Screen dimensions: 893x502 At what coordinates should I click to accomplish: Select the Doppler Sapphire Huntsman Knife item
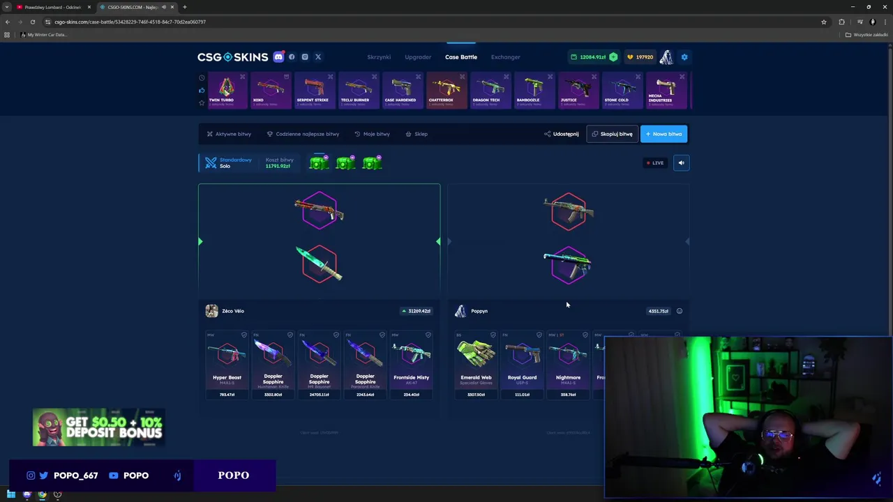(273, 365)
